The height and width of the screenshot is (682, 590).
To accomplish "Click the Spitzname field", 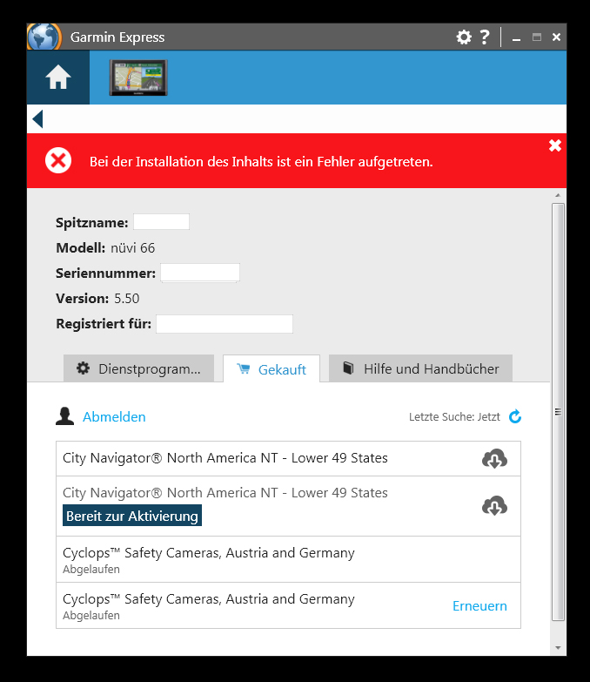I will point(161,222).
